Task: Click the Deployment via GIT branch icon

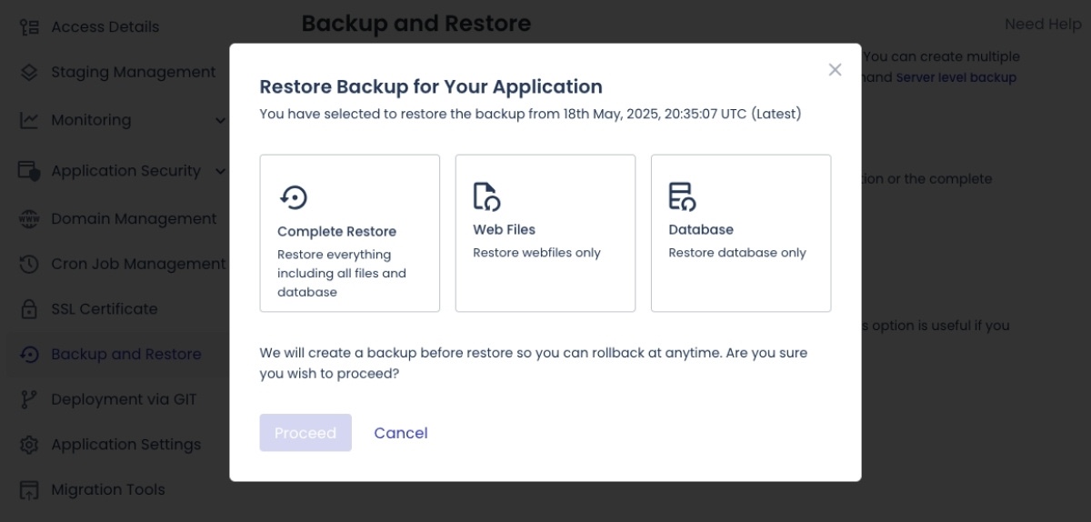Action: pos(29,399)
